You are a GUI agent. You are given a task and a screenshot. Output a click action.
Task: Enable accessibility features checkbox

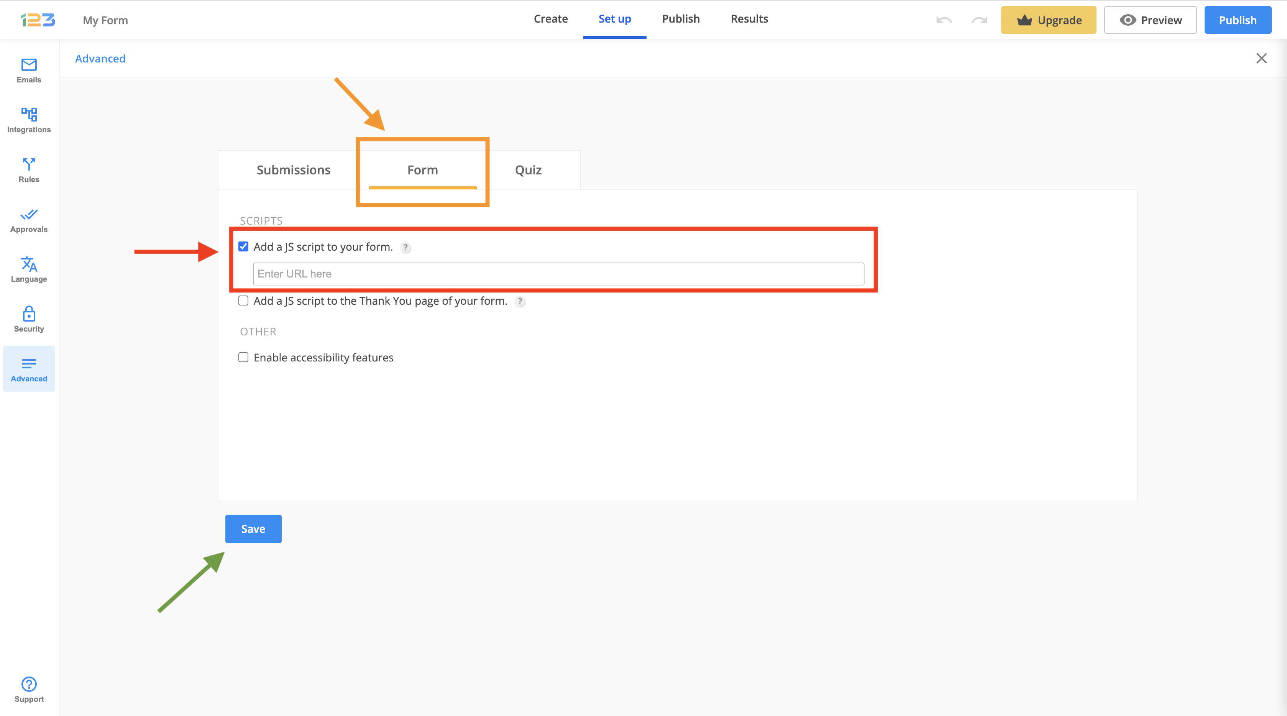coord(243,358)
